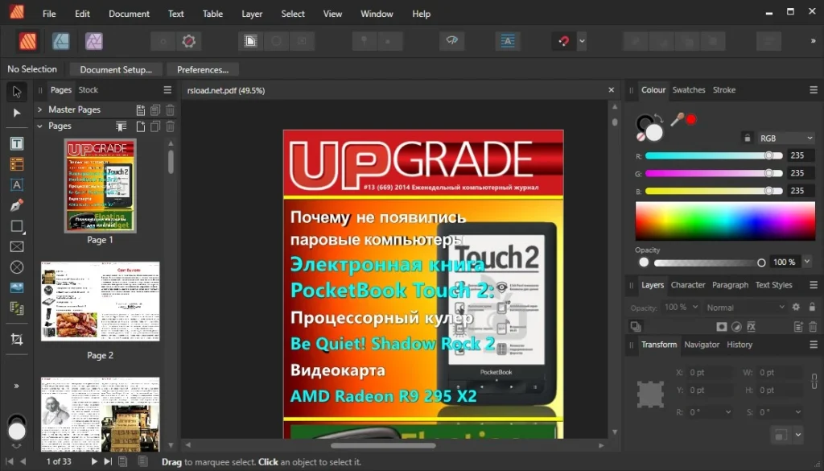Click the colour picker eyedropper icon

click(677, 120)
